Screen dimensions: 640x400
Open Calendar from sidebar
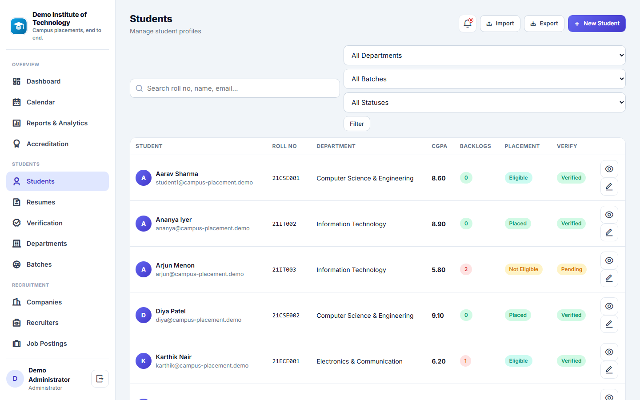point(57,102)
